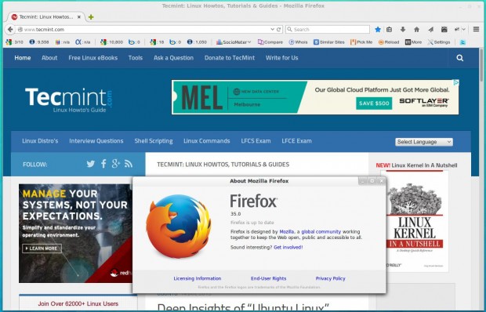Go to the Firefox home page icon
Screen dimensions: 486x312
[x=416, y=30]
